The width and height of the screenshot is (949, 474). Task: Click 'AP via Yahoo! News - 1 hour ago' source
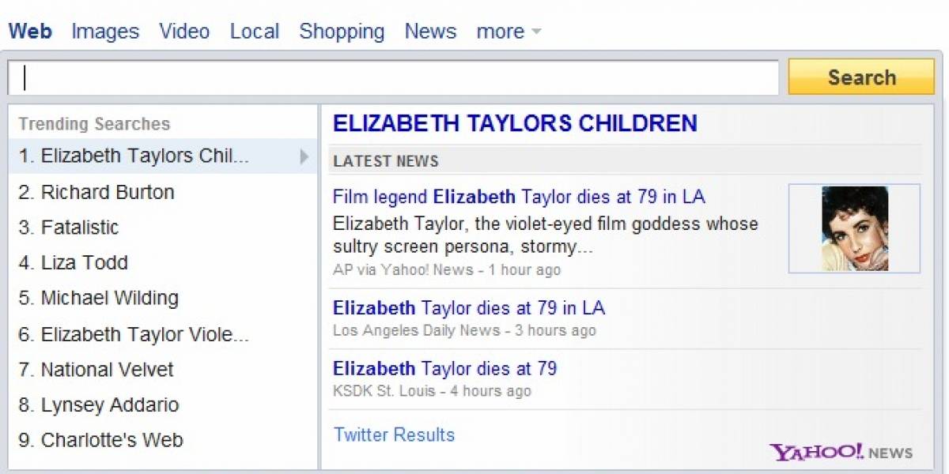(x=447, y=270)
